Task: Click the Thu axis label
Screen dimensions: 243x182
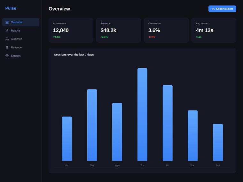Action: 142,165
